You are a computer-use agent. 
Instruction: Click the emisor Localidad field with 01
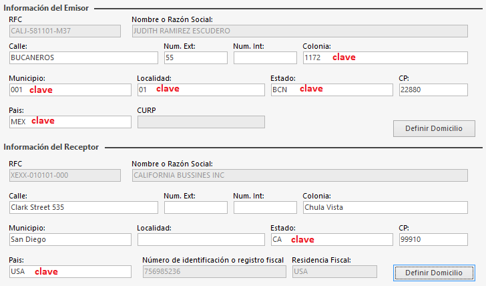200,90
